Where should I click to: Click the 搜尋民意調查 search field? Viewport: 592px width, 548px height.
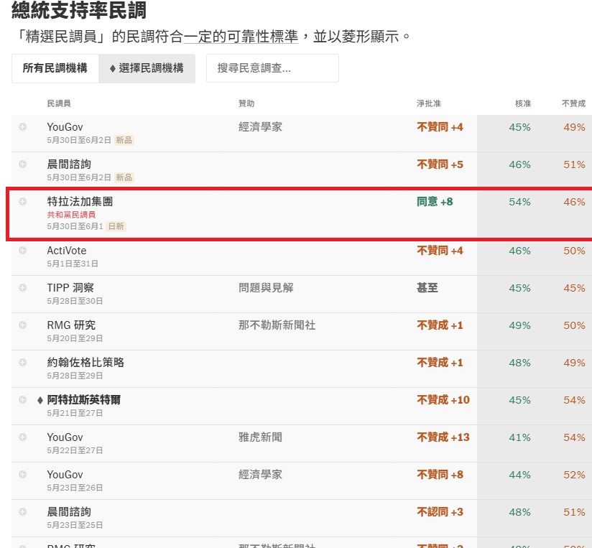click(x=272, y=68)
